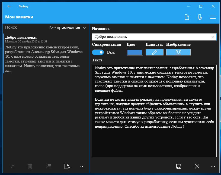This screenshot has height=175, width=221.
Task: Choose note color via blue swatch
Action: tap(134, 52)
